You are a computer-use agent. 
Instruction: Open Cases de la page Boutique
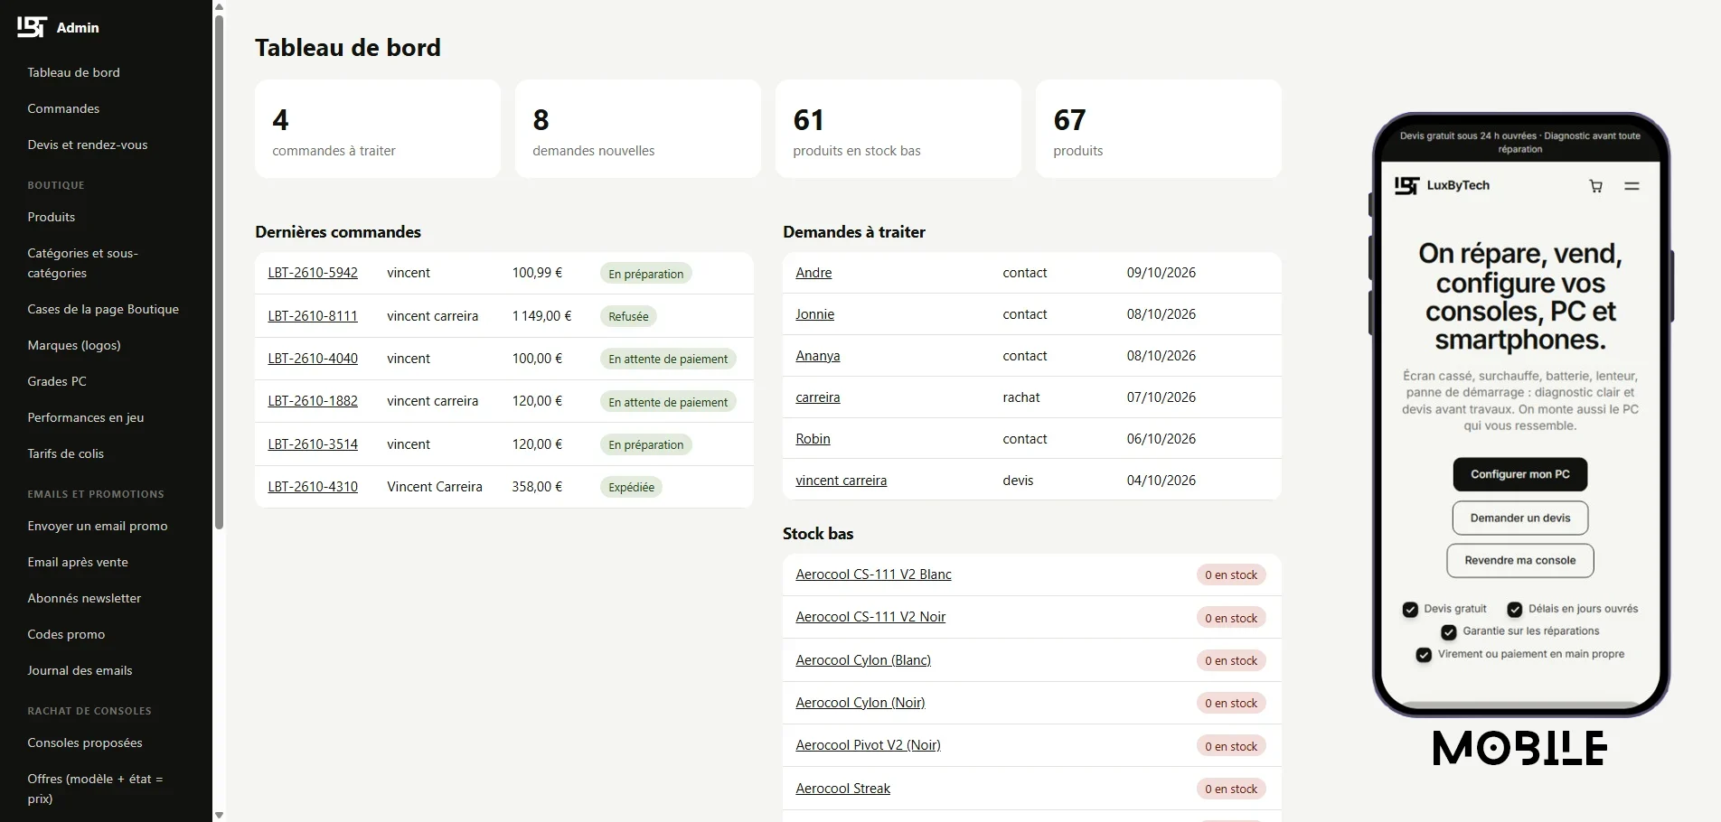(103, 309)
